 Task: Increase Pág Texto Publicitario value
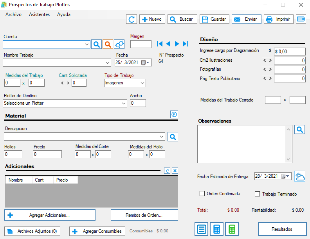click(270, 78)
